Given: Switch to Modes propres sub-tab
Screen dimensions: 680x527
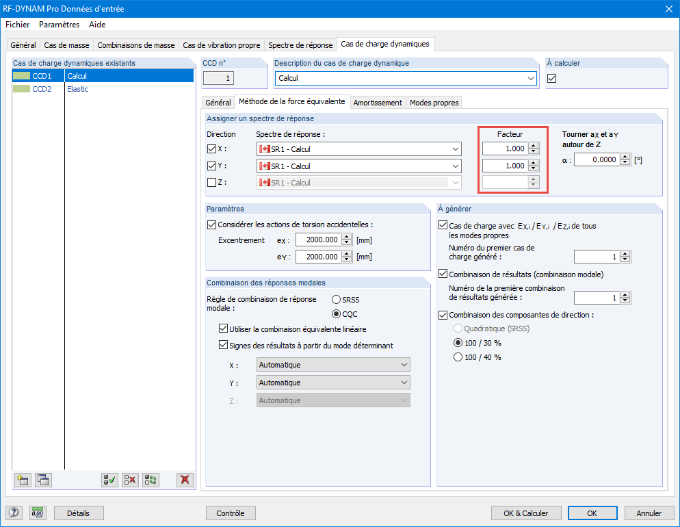Looking at the screenshot, I should 434,103.
